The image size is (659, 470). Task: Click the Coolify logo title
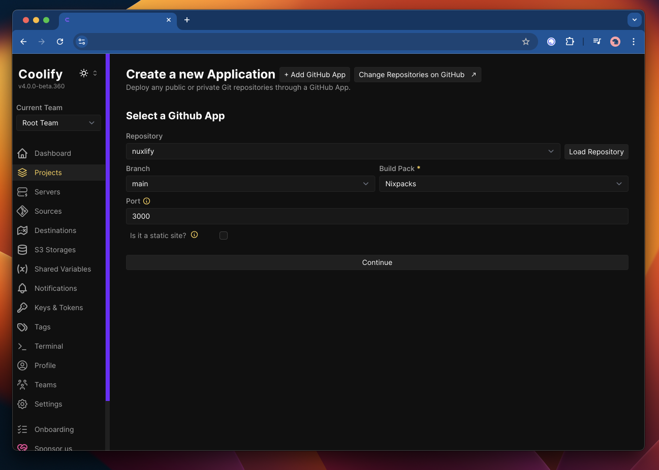click(x=41, y=74)
